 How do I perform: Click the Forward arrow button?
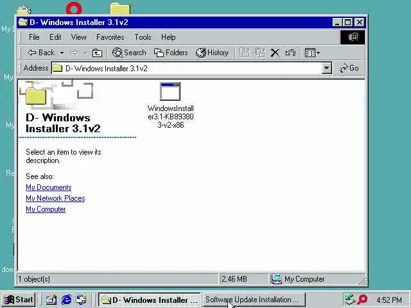point(74,53)
